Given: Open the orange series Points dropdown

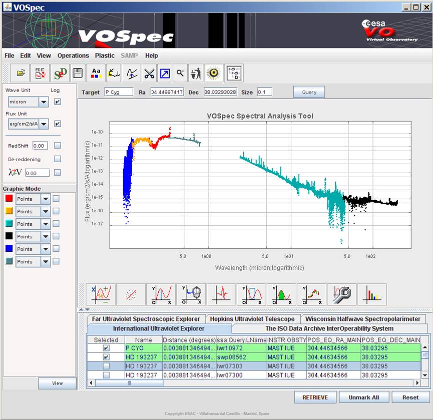Looking at the screenshot, I should (46, 212).
